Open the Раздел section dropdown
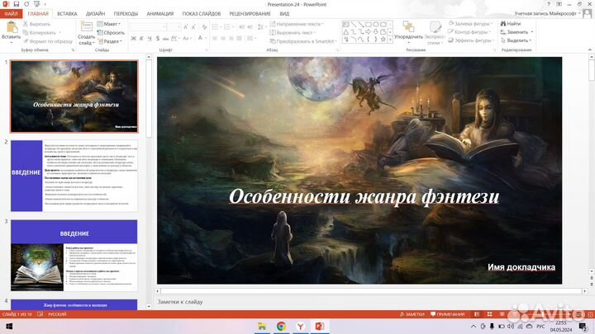 (110, 41)
